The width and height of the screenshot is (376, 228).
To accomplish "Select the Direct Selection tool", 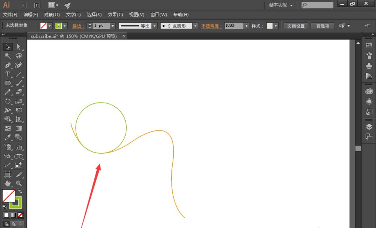I will 18,47.
